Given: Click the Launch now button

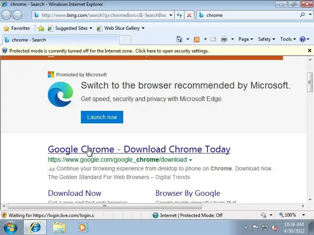Looking at the screenshot, I should [102, 117].
